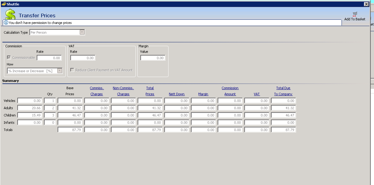Click the Totals Total Prices field
Image resolution: width=374 pixels, height=185 pixels.
(x=150, y=130)
